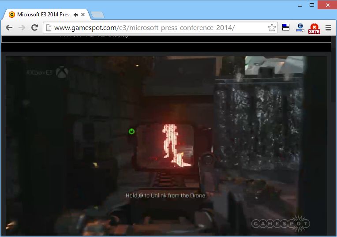This screenshot has width=337, height=237.
Task: Focus the address bar showing gamespot.com URL
Action: pyautogui.click(x=160, y=27)
